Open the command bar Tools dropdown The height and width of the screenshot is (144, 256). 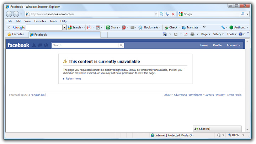tap(231, 34)
